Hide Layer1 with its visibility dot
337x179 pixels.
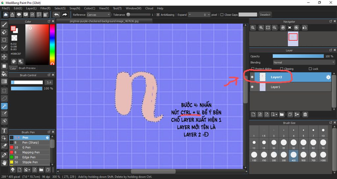(252, 87)
